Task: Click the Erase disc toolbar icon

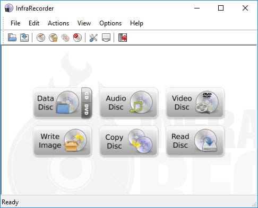Action: [78, 38]
